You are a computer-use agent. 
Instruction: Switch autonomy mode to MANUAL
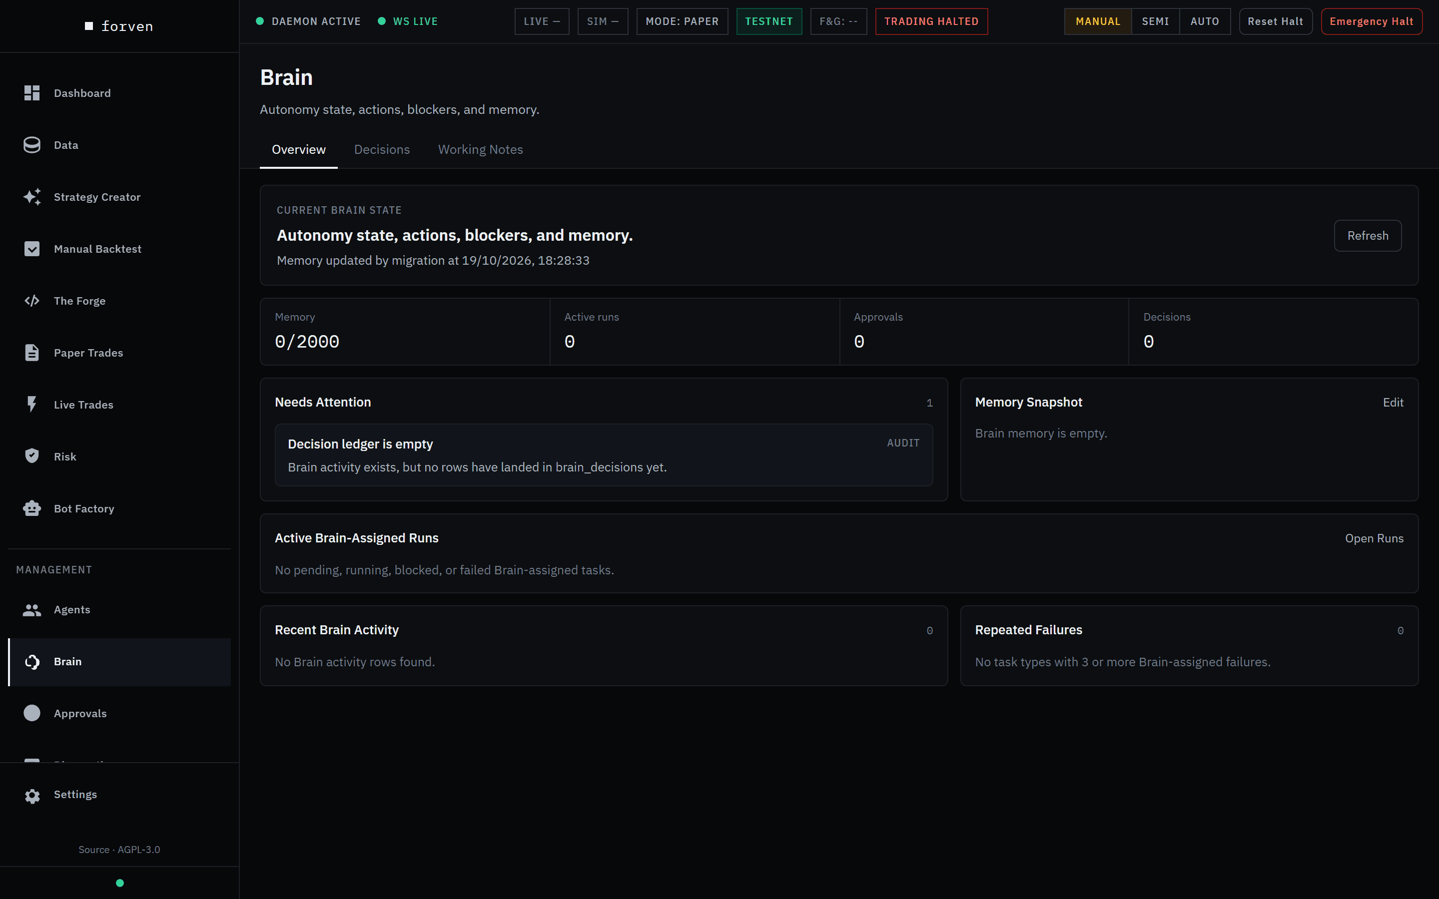[x=1098, y=21]
